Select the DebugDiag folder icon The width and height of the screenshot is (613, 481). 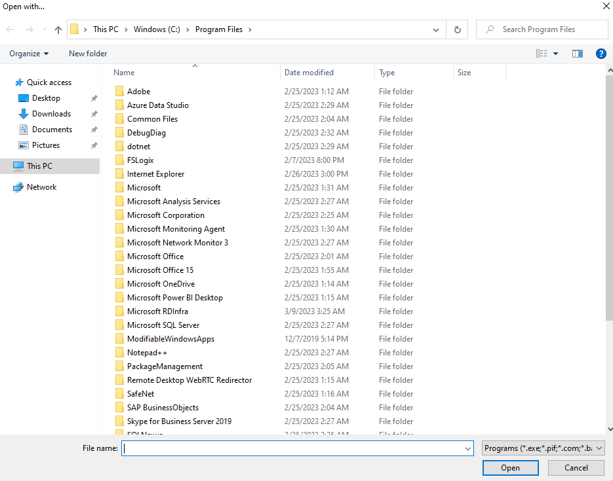tap(119, 133)
